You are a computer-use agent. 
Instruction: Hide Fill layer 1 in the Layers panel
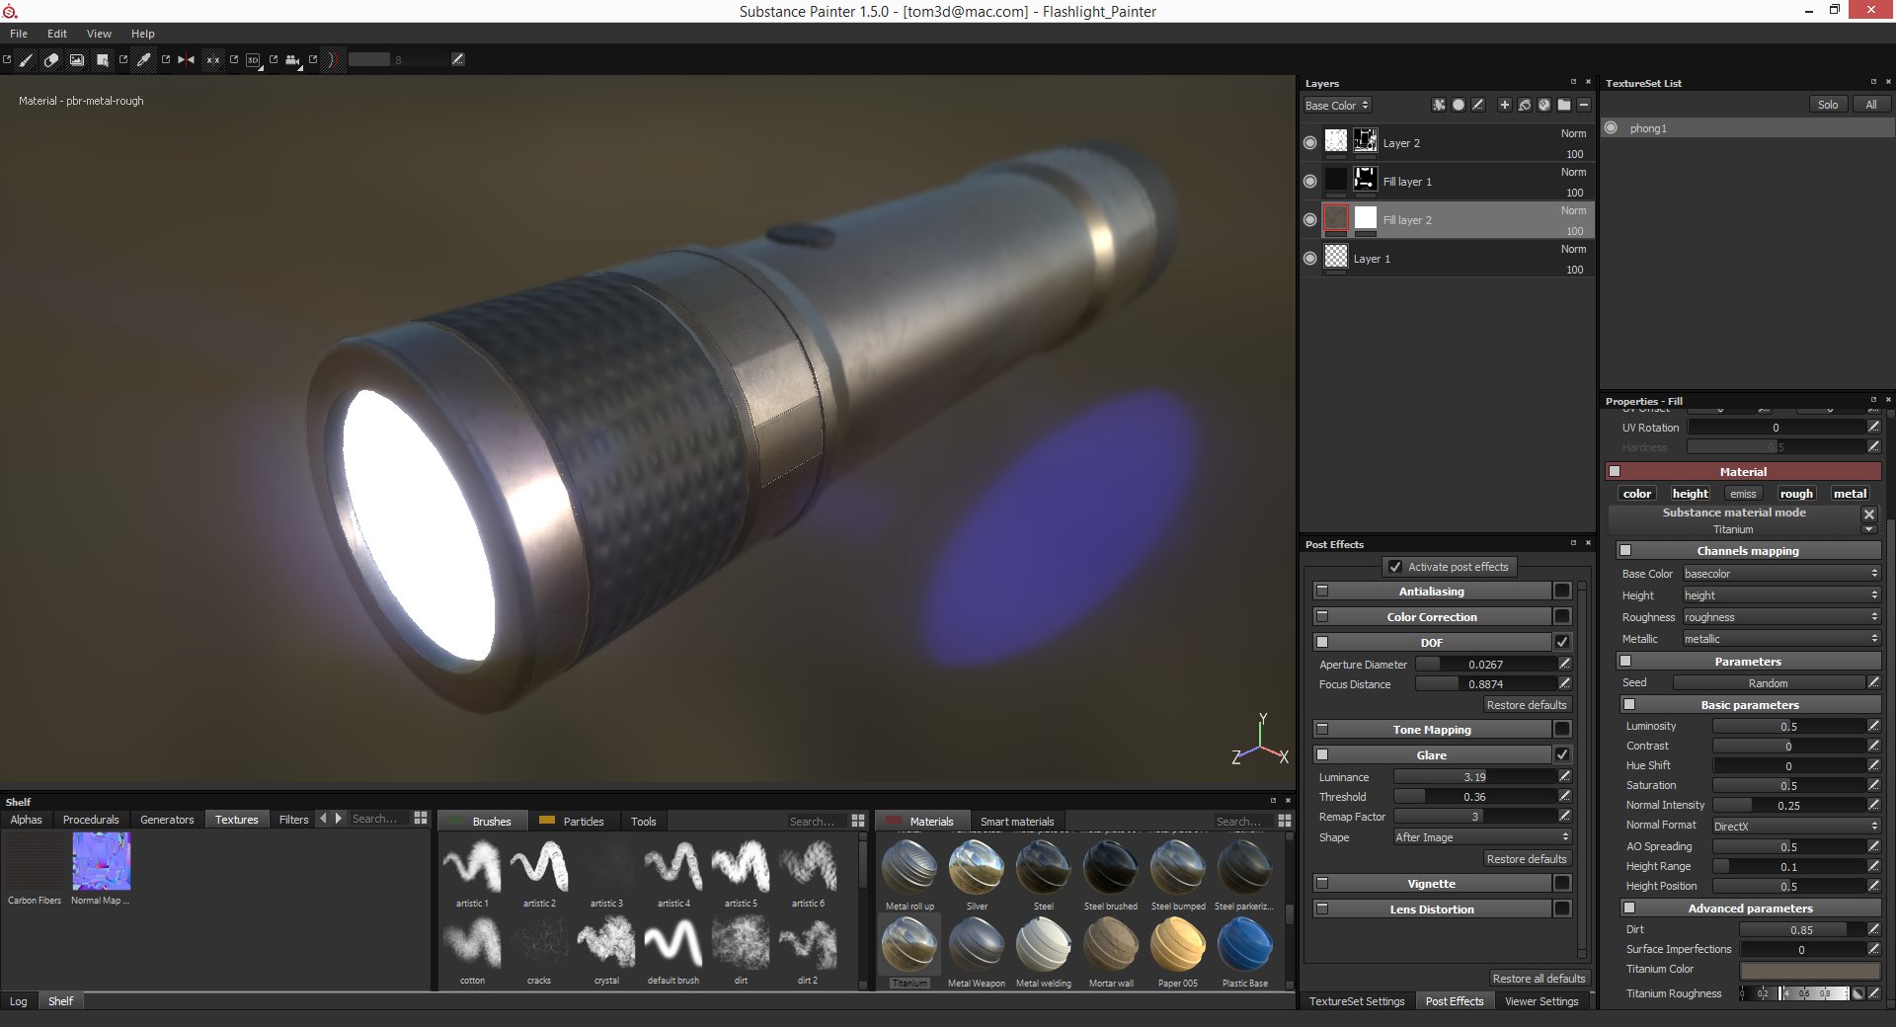[1310, 180]
